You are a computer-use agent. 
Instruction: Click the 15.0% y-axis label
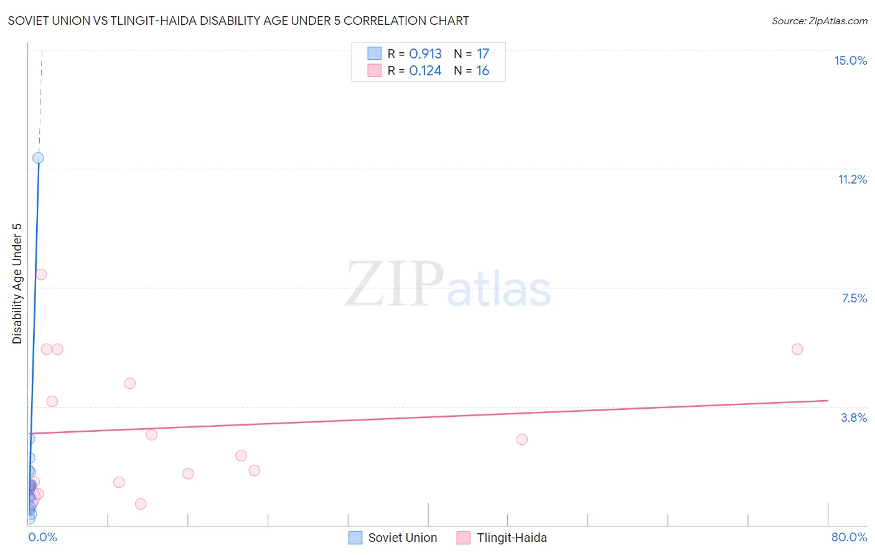(850, 60)
